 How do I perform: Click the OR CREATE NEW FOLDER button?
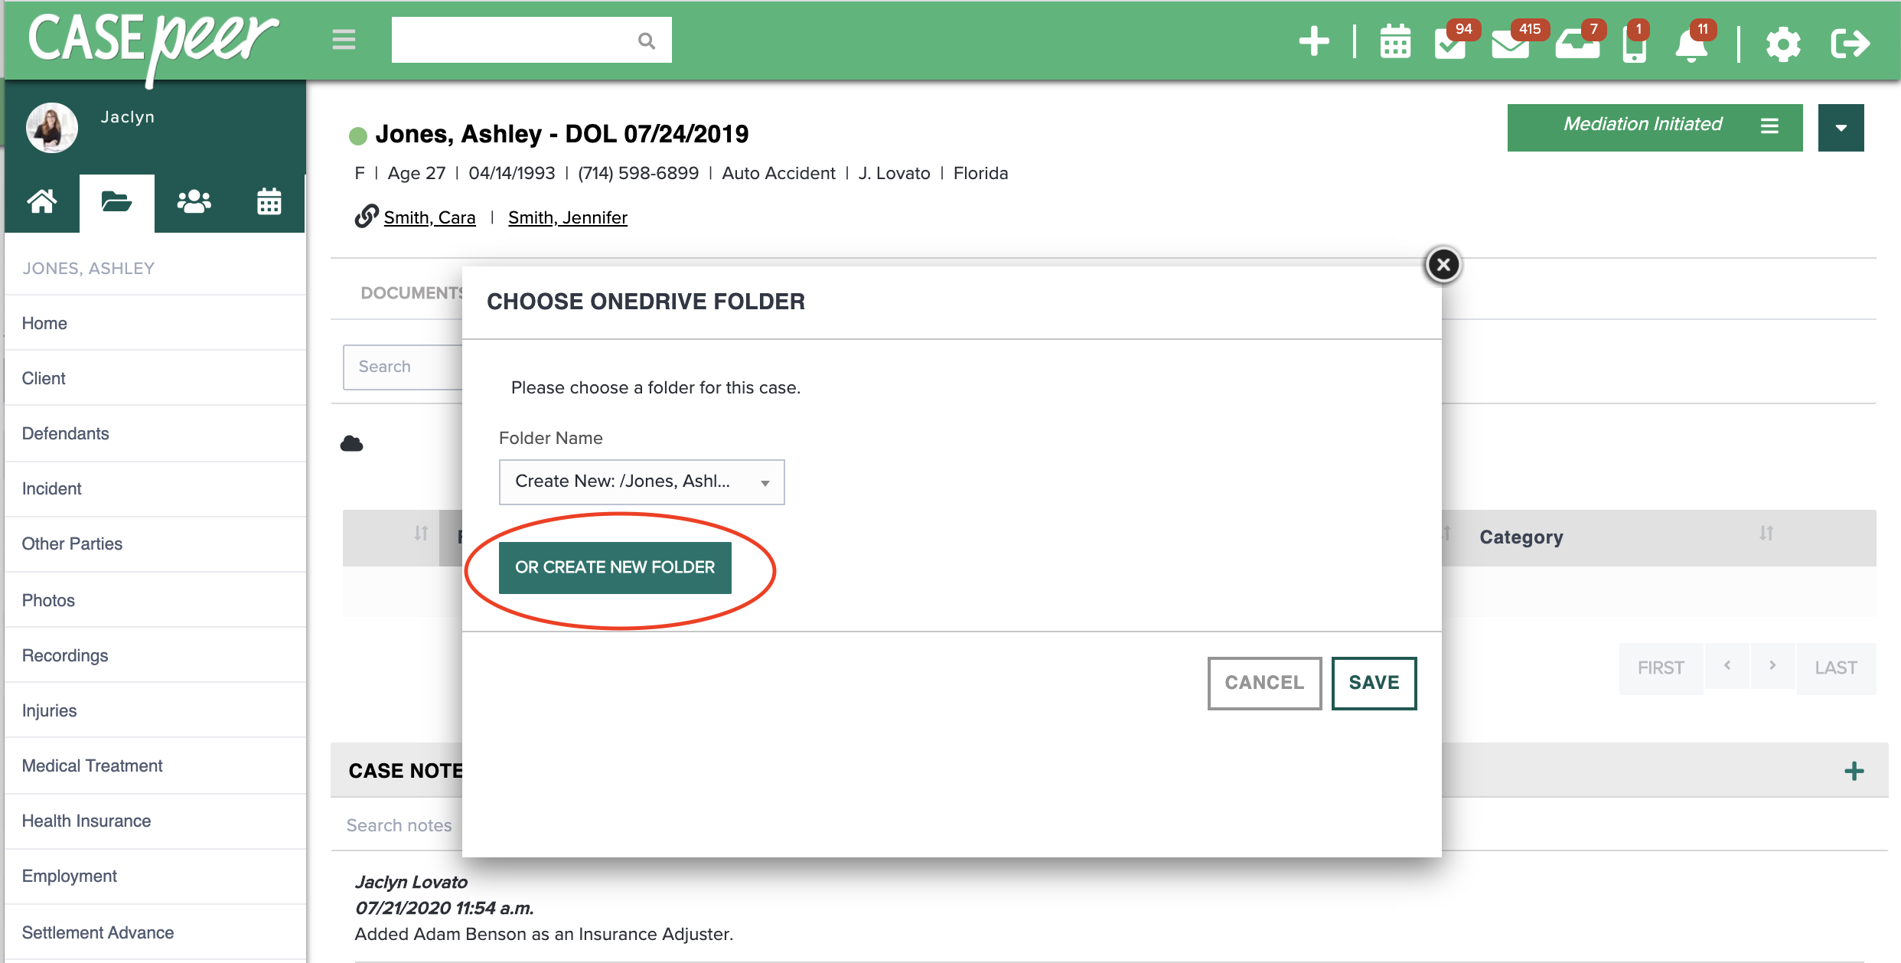(x=615, y=567)
